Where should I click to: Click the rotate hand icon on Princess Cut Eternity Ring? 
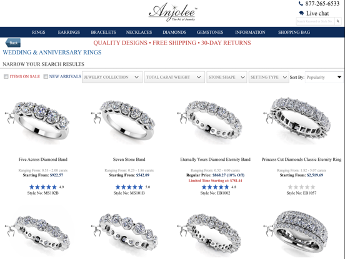point(269,118)
